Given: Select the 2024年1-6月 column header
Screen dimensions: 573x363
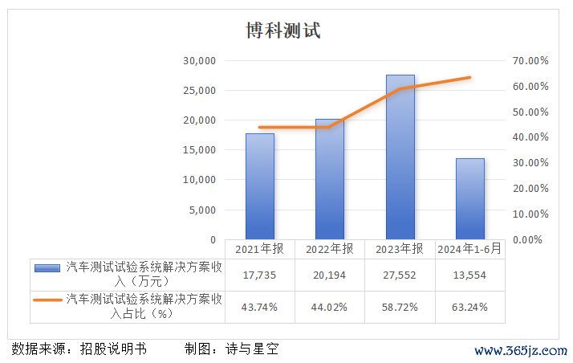Looking at the screenshot, I should point(469,249).
